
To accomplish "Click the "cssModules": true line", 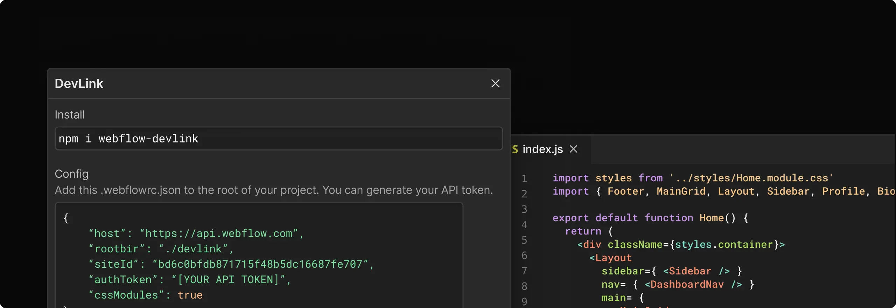I will (x=146, y=295).
